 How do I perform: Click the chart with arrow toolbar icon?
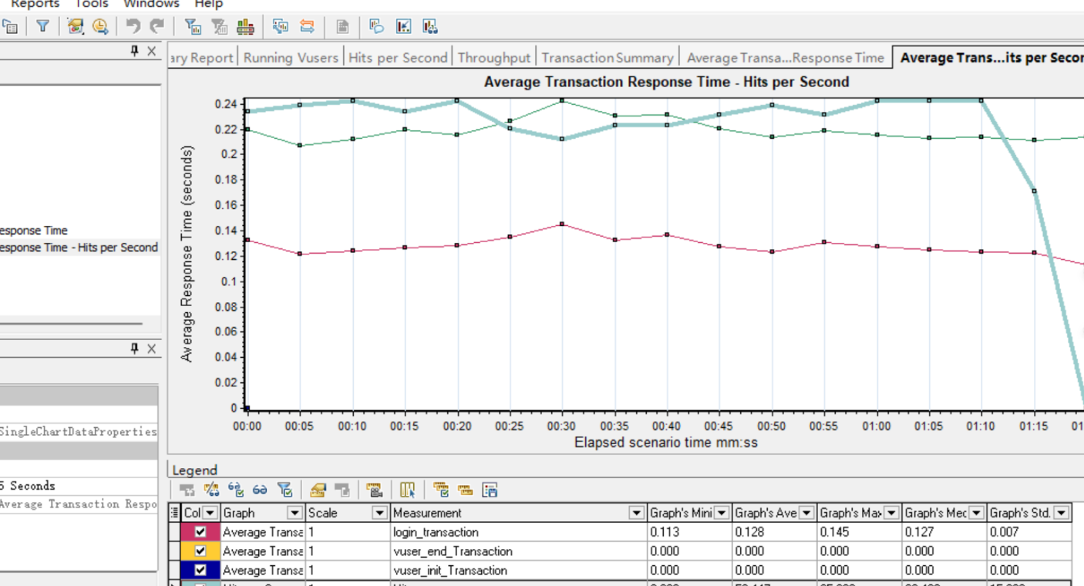pos(403,27)
